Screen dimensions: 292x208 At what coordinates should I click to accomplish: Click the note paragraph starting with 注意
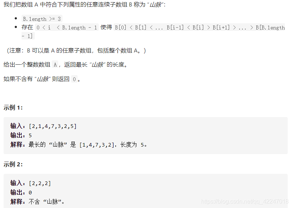pos(76,50)
